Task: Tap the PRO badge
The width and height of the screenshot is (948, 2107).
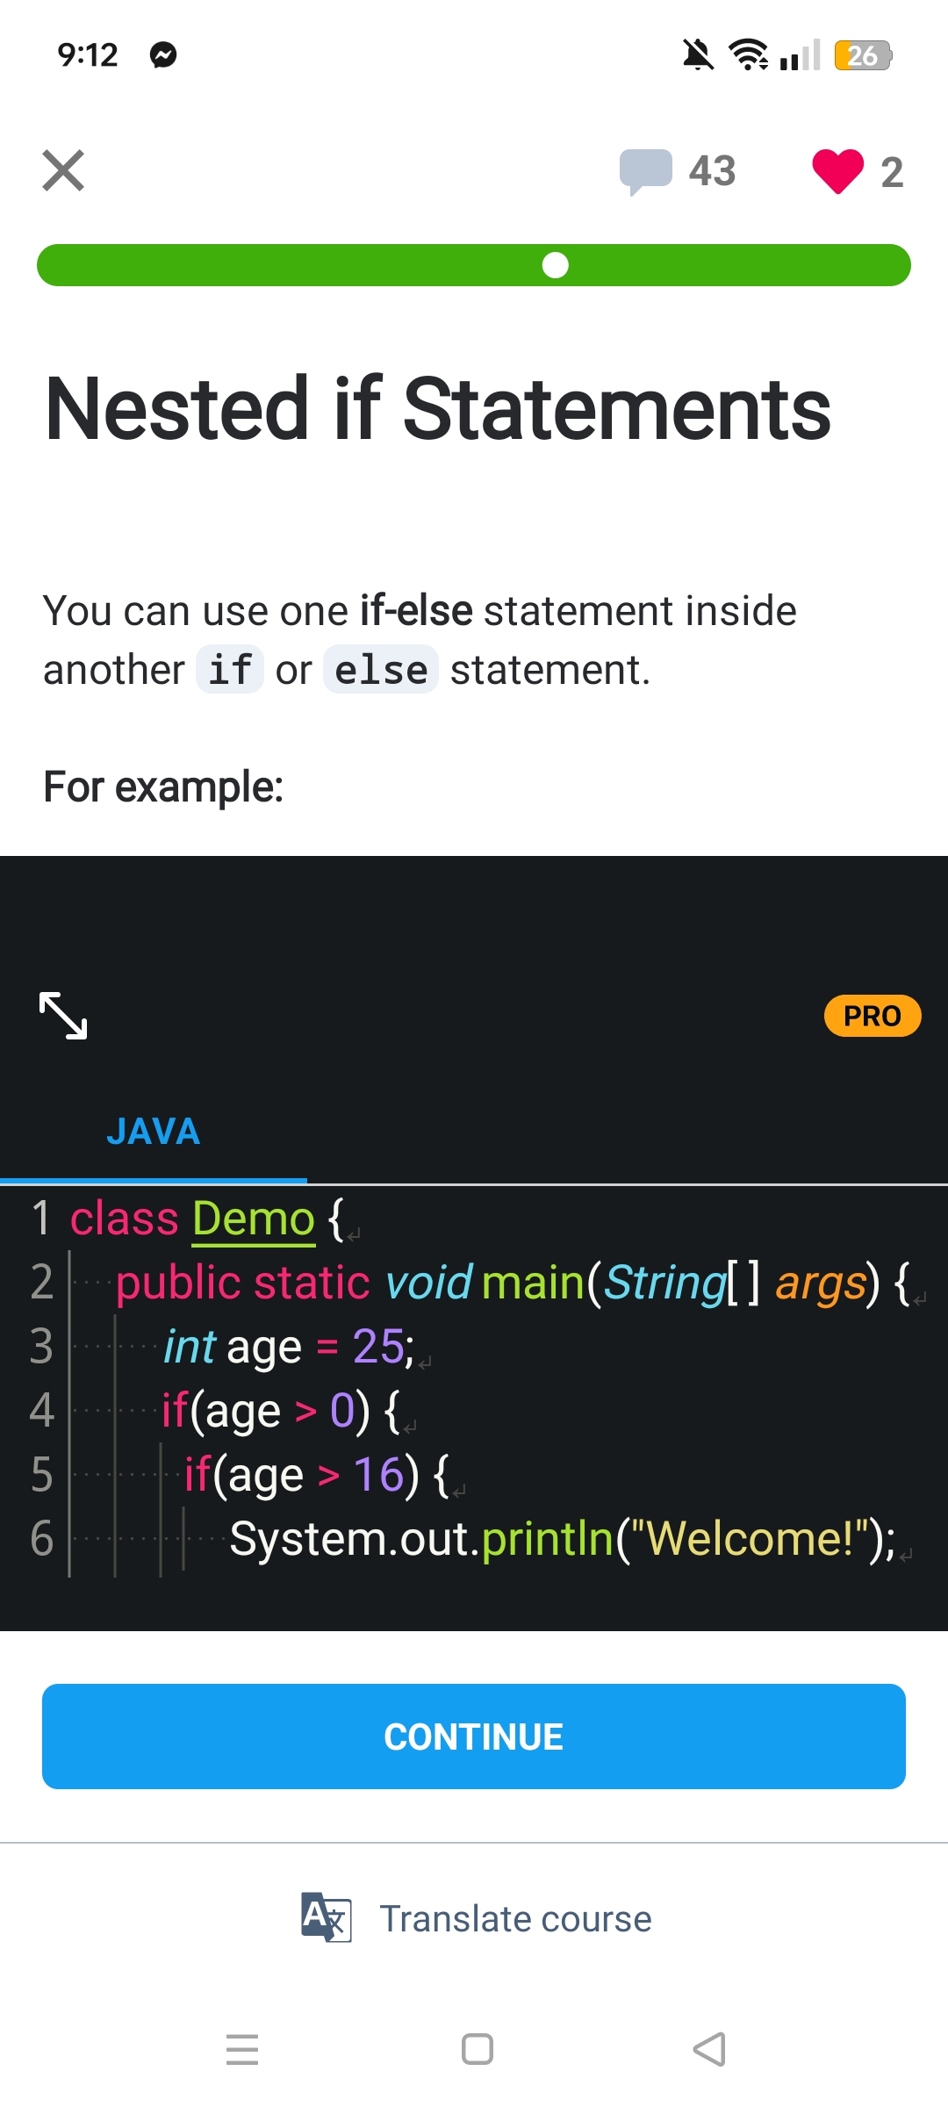Action: [872, 1016]
